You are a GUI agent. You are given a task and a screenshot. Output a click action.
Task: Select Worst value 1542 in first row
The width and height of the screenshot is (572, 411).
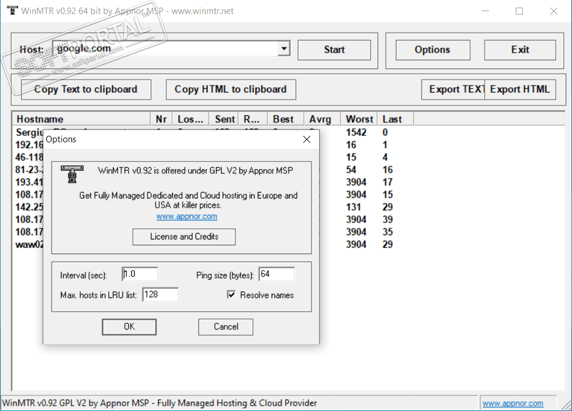pos(356,132)
